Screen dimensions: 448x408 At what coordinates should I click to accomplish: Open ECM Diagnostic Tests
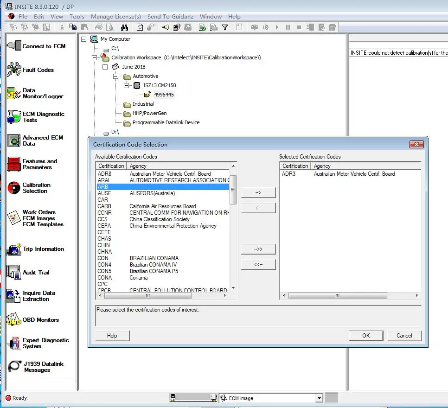coord(36,117)
